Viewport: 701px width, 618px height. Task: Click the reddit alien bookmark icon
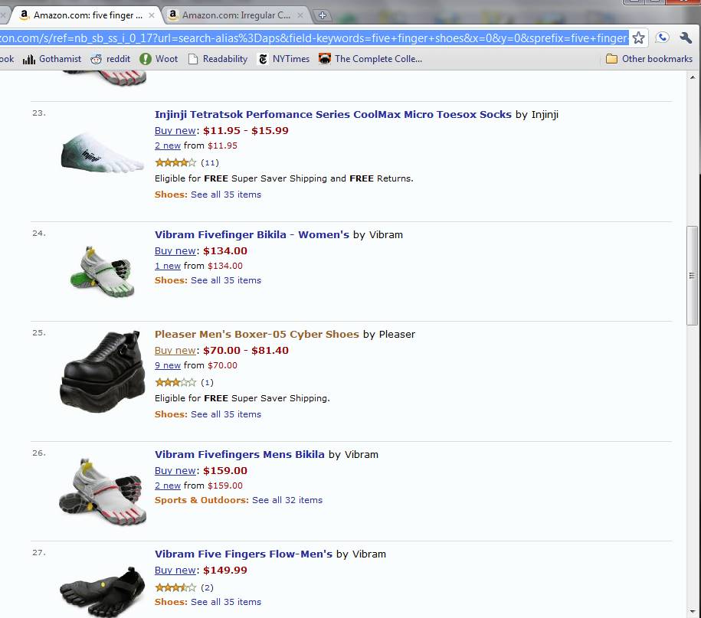[x=100, y=58]
